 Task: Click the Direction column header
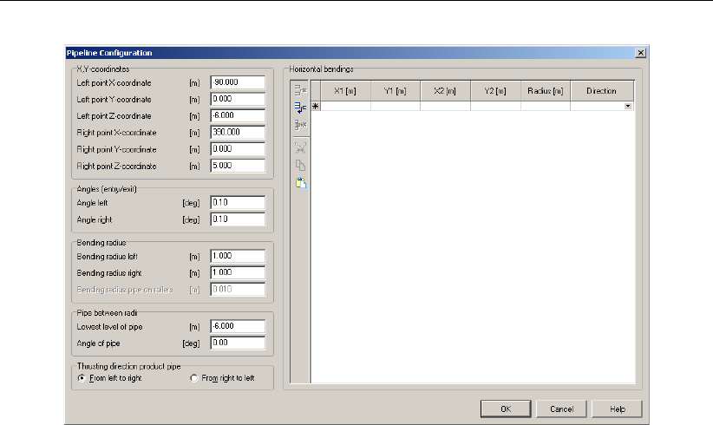click(x=602, y=91)
